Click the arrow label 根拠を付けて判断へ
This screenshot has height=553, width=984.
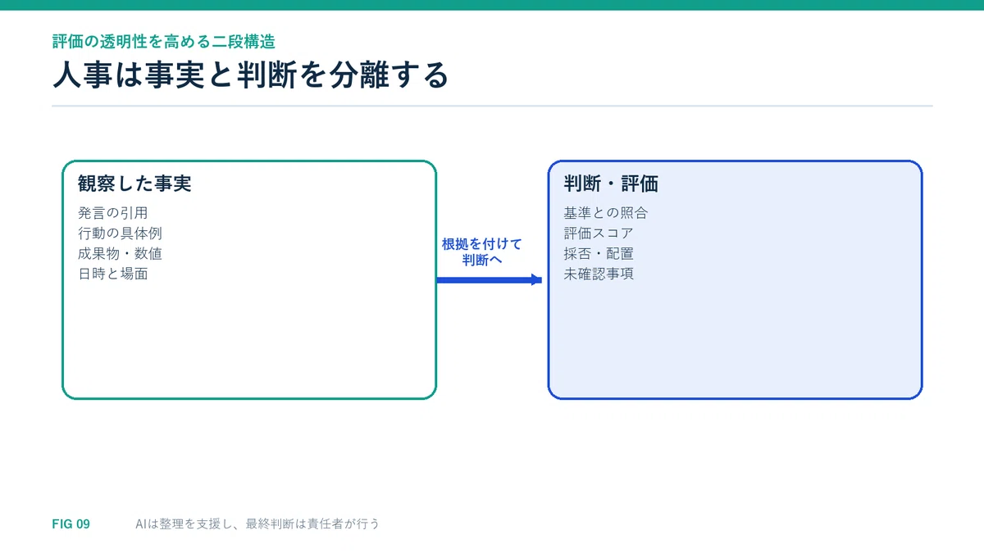(x=482, y=252)
